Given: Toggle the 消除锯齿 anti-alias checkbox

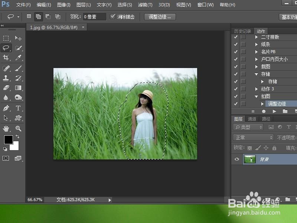Looking at the screenshot, I should click(112, 16).
